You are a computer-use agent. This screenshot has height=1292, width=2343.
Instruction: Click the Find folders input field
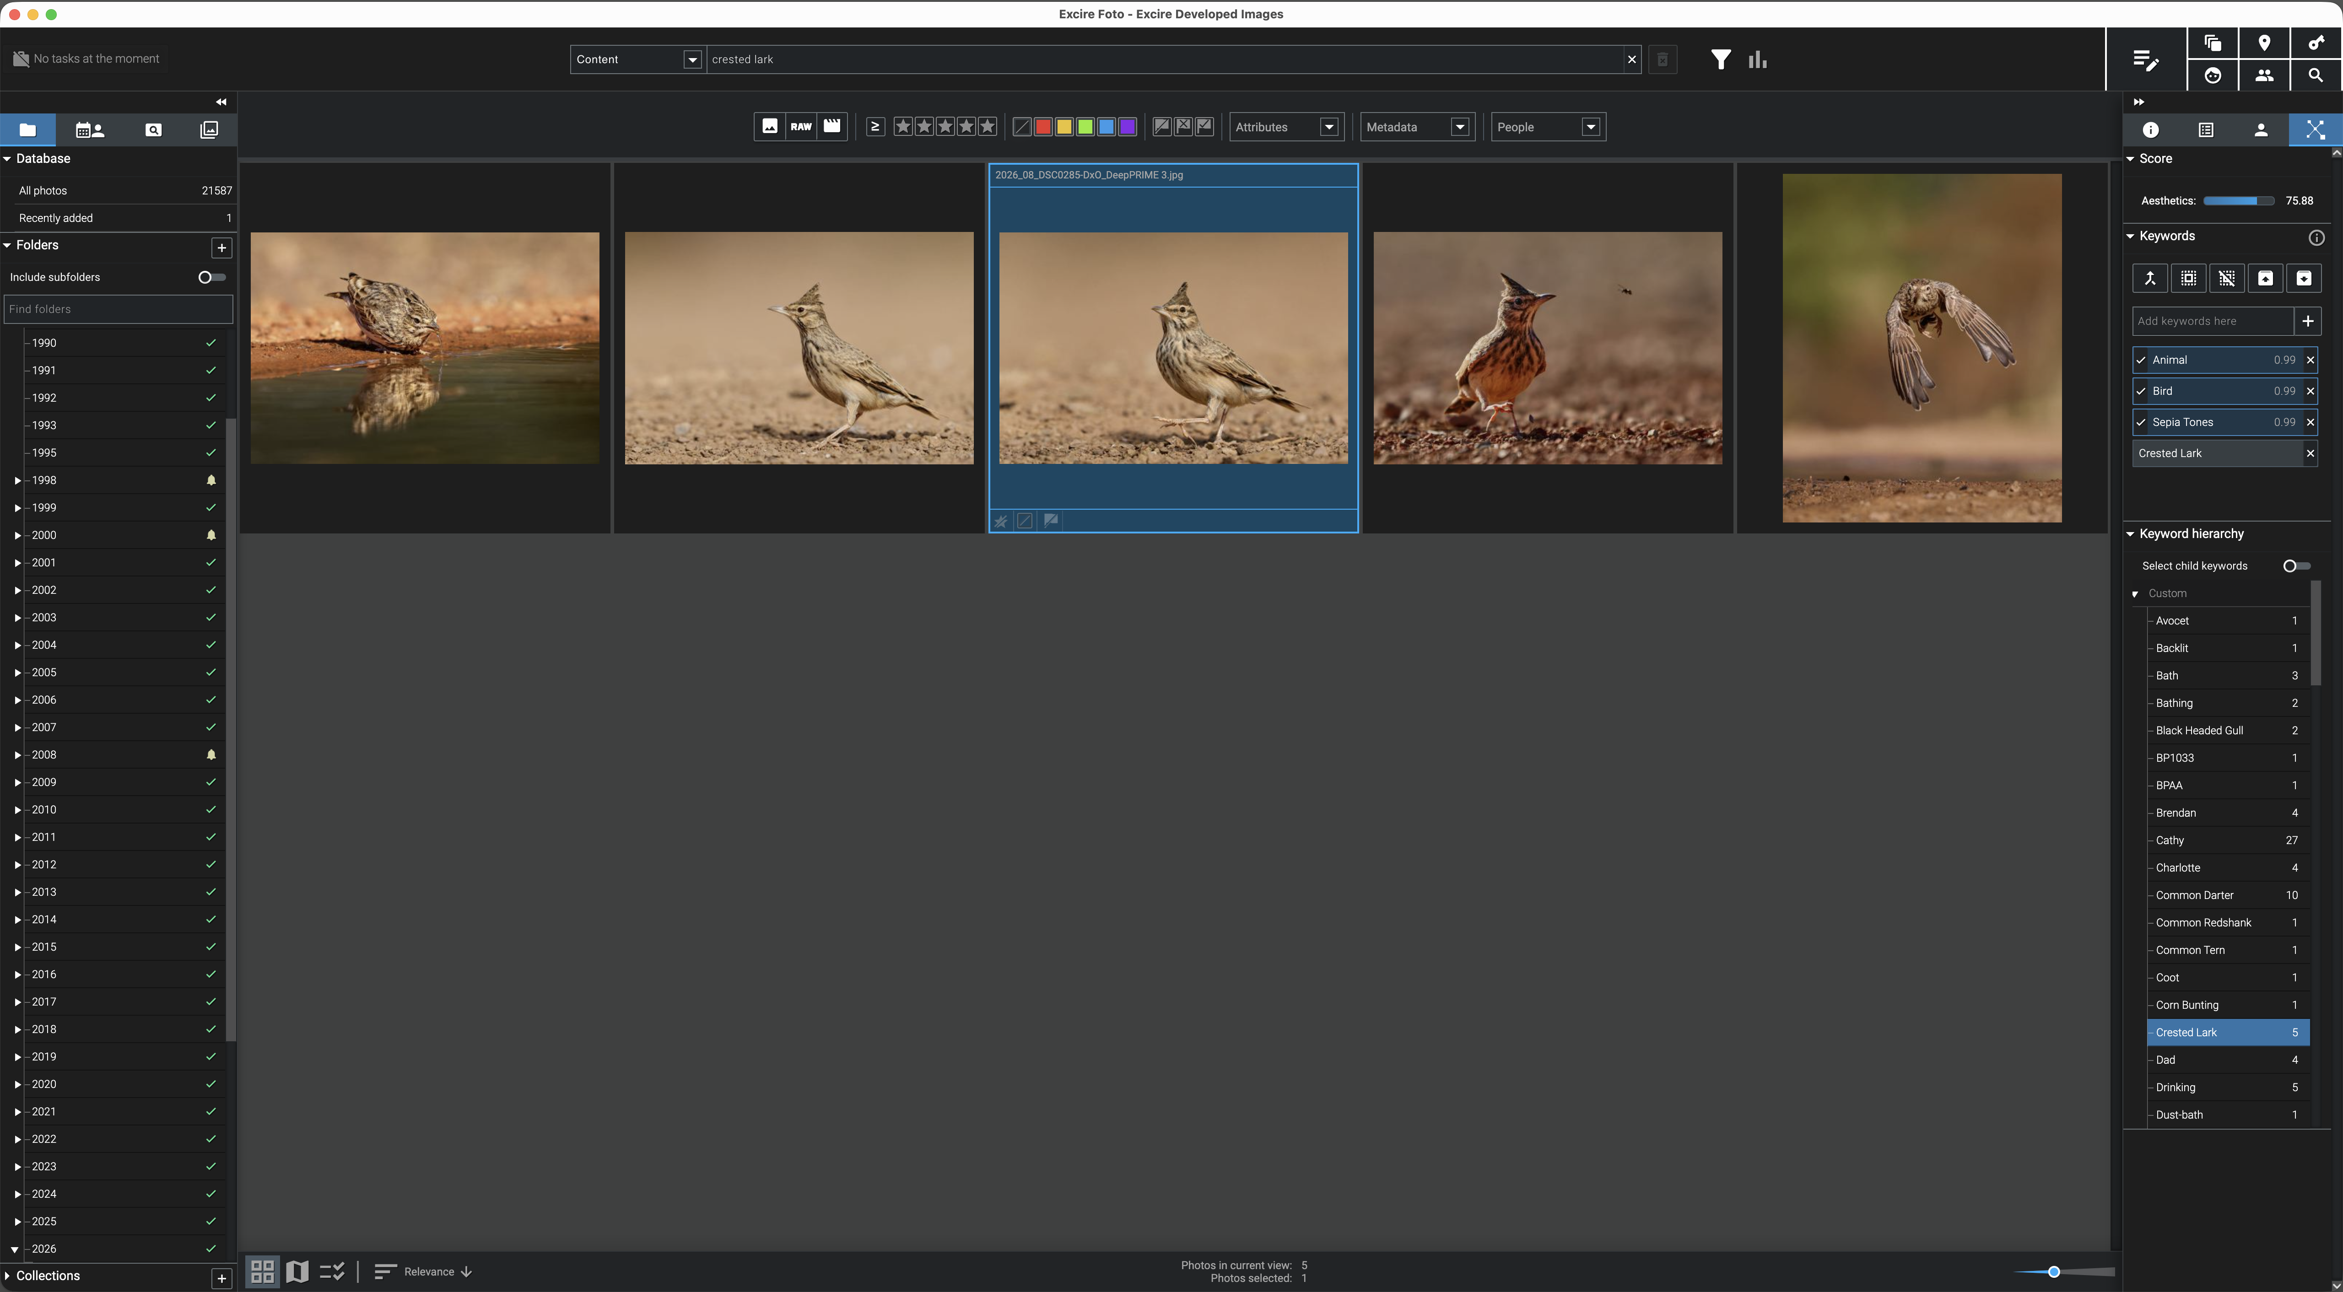[x=118, y=309]
